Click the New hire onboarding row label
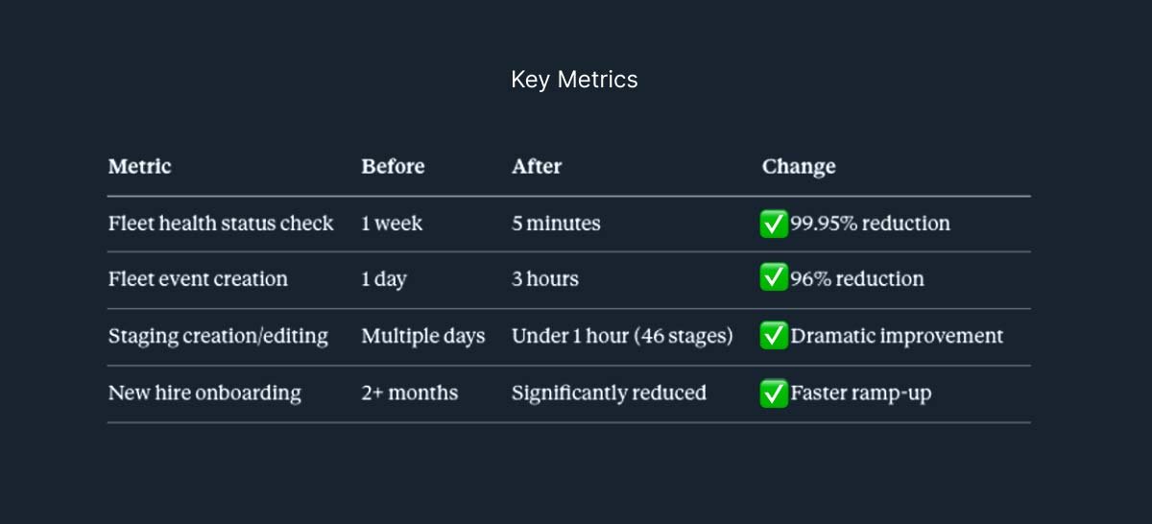1152x524 pixels. [x=204, y=393]
